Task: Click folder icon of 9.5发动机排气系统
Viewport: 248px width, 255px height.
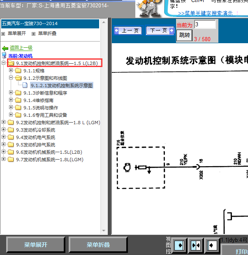Action: [x=11, y=145]
